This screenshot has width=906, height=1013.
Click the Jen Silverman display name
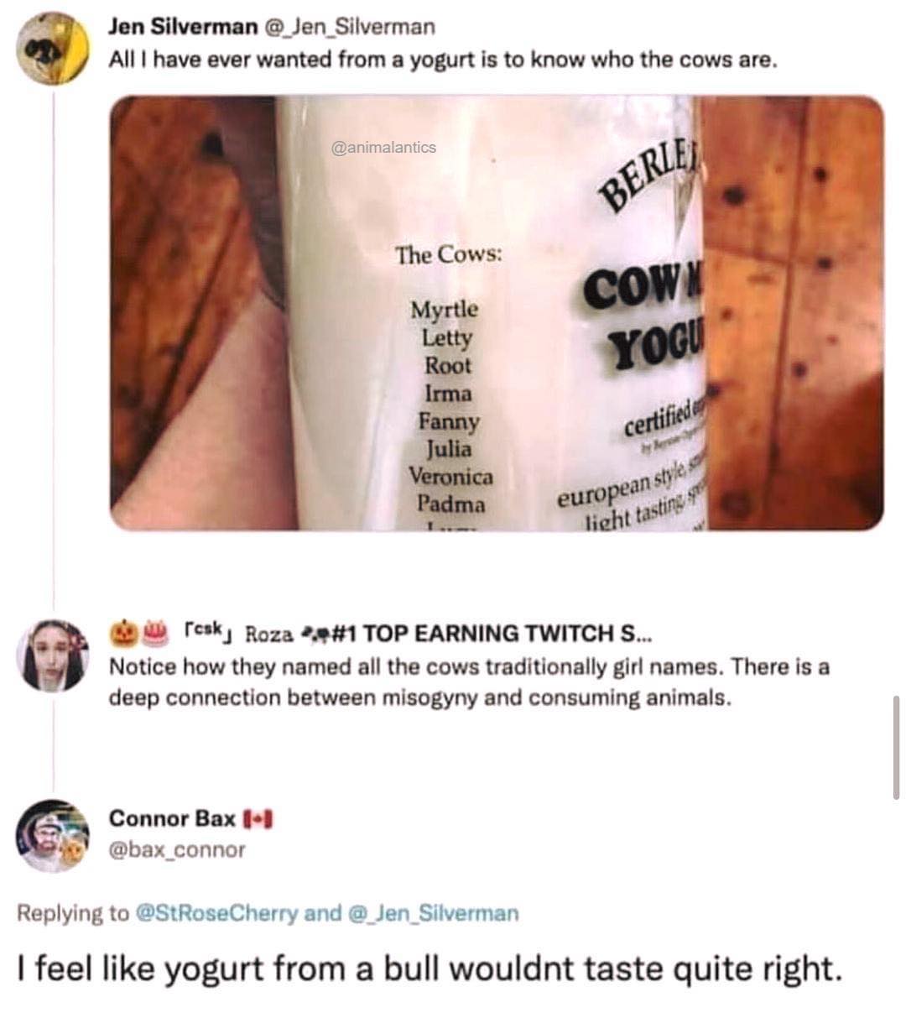pos(183,27)
